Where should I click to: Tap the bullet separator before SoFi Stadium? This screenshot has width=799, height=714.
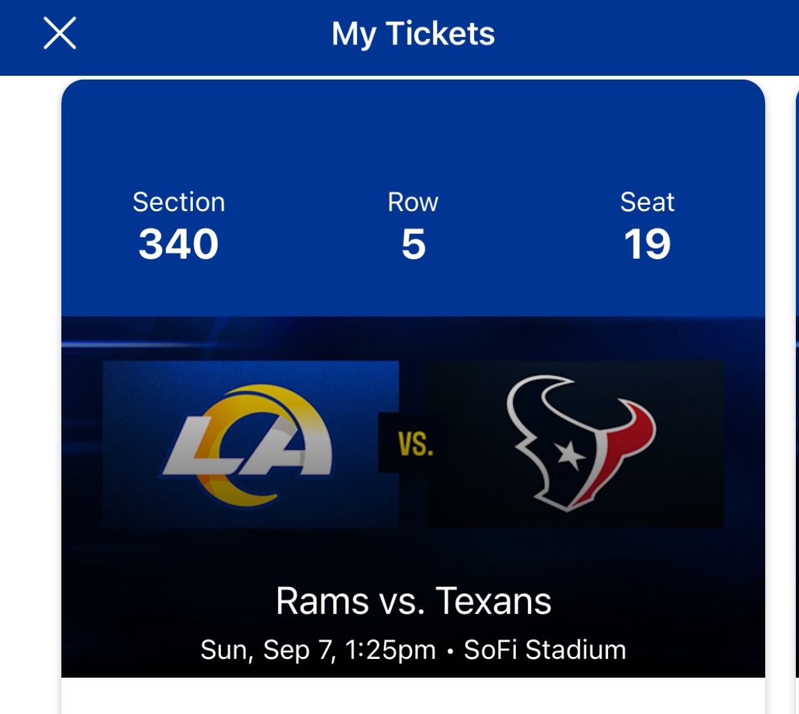450,651
